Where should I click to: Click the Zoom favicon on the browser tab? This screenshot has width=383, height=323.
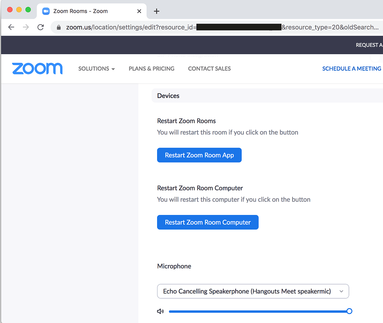[46, 11]
